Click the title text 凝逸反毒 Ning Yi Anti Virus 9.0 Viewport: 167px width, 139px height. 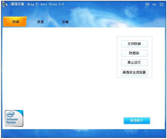(x=37, y=4)
